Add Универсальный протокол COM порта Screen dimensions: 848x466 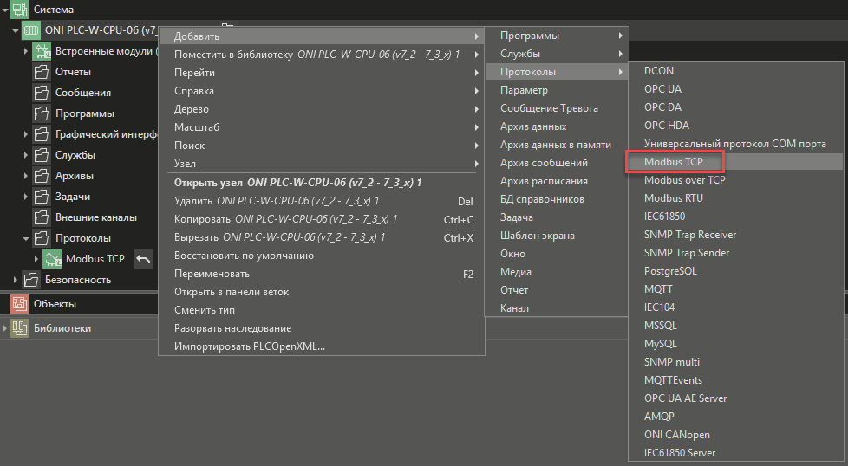(735, 144)
